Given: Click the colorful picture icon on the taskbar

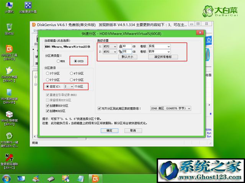Looking at the screenshot, I should click(x=65, y=179).
